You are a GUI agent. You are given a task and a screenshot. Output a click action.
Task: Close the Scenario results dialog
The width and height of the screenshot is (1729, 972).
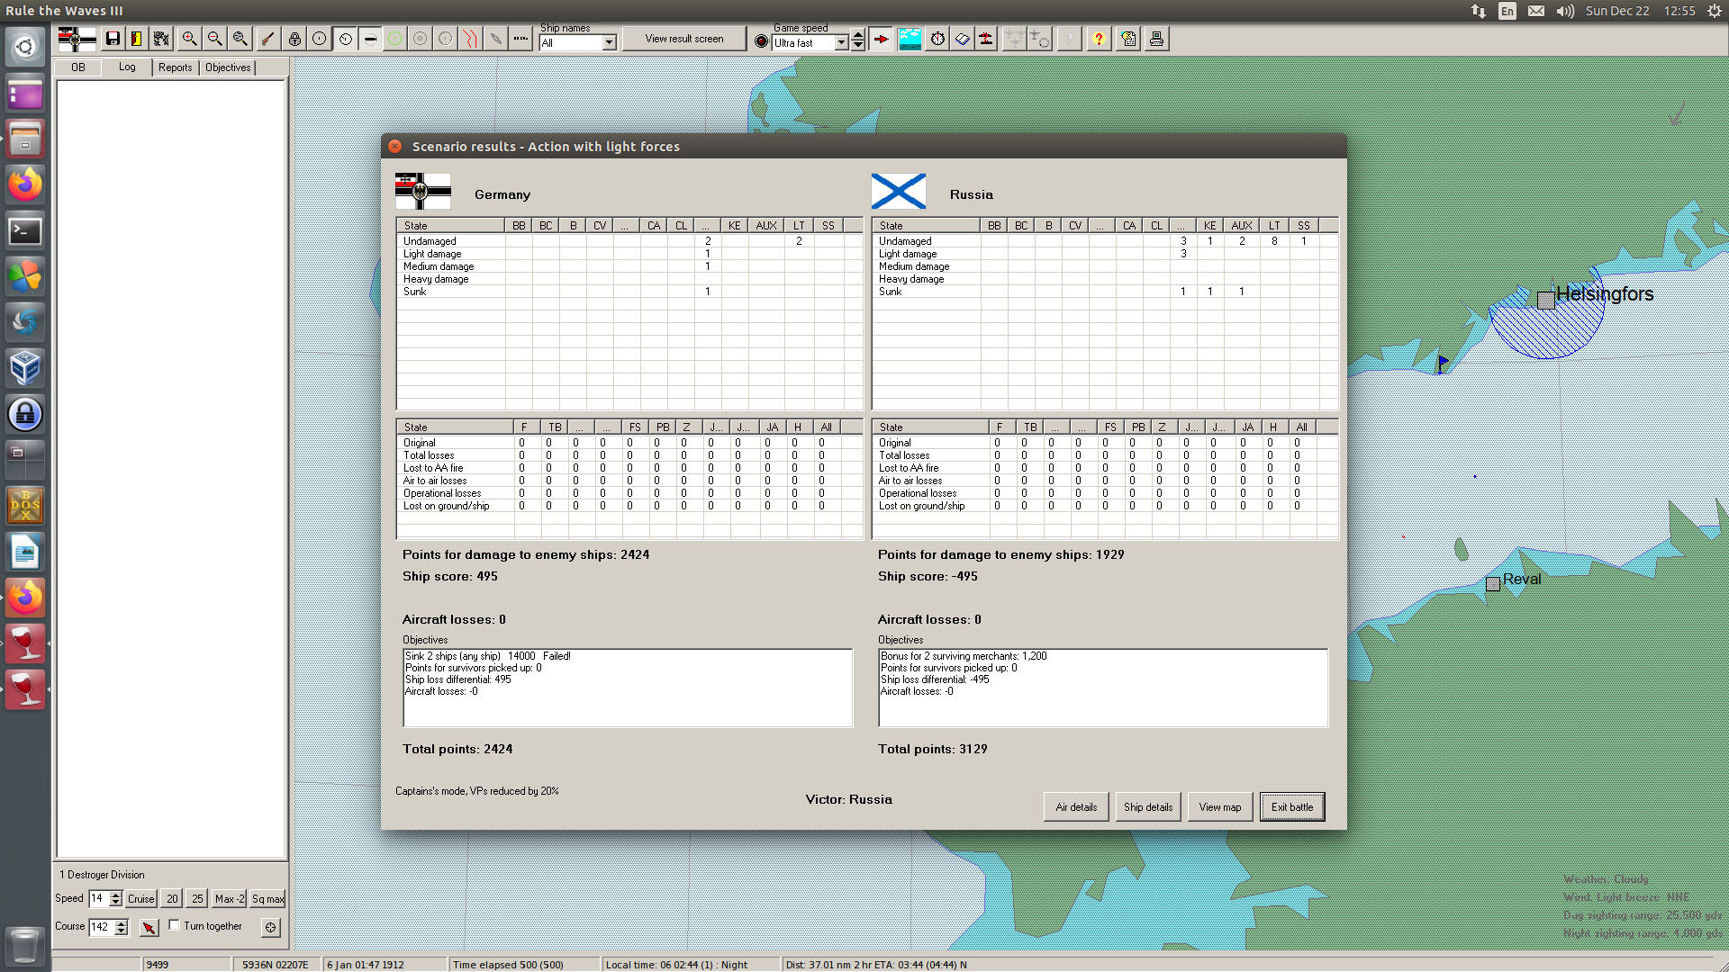[395, 146]
